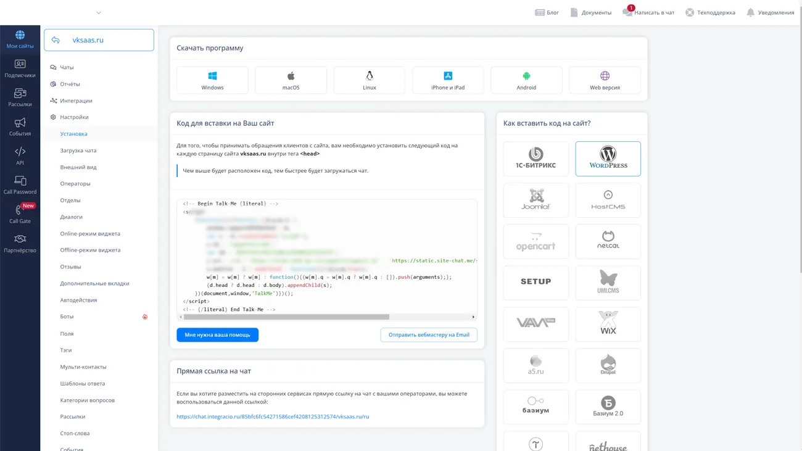Open the Joomla installation guide
The height and width of the screenshot is (451, 802).
pos(535,200)
